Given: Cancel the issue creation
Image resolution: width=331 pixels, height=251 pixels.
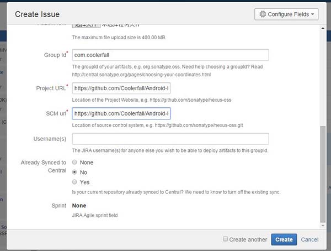Looking at the screenshot, I should 309,239.
